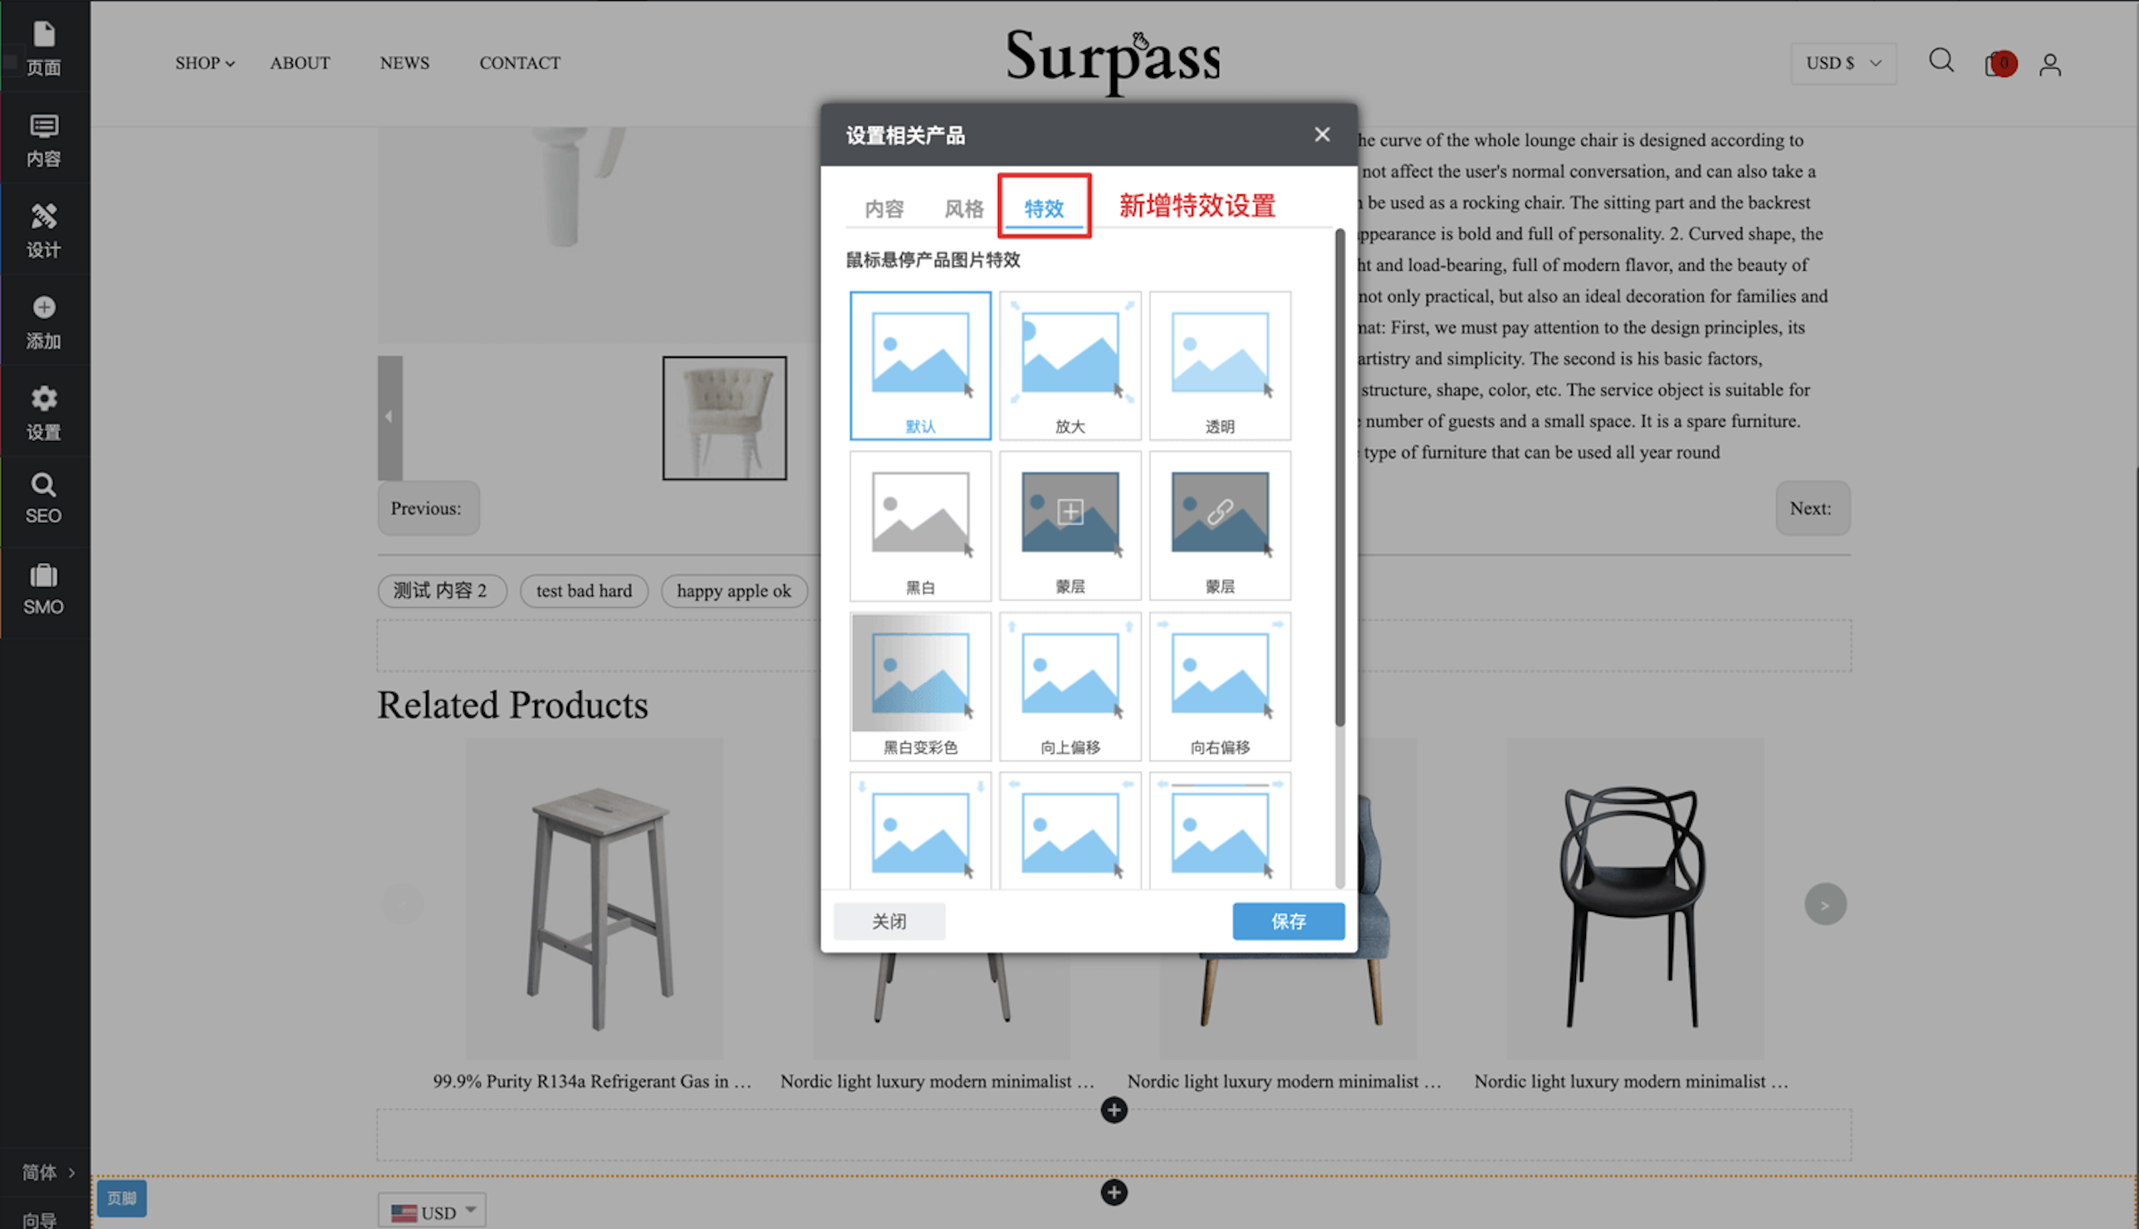This screenshot has width=2139, height=1229.
Task: Select the 透明 (transparent) hover effect
Action: [1219, 365]
